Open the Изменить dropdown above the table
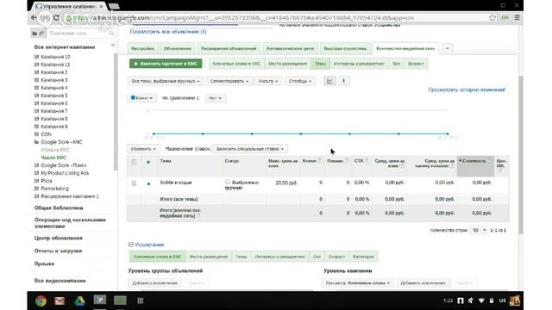 (x=143, y=149)
